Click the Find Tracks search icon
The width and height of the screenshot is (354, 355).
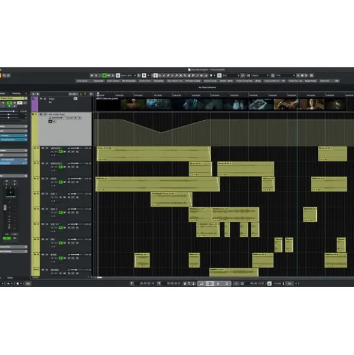(x=38, y=94)
